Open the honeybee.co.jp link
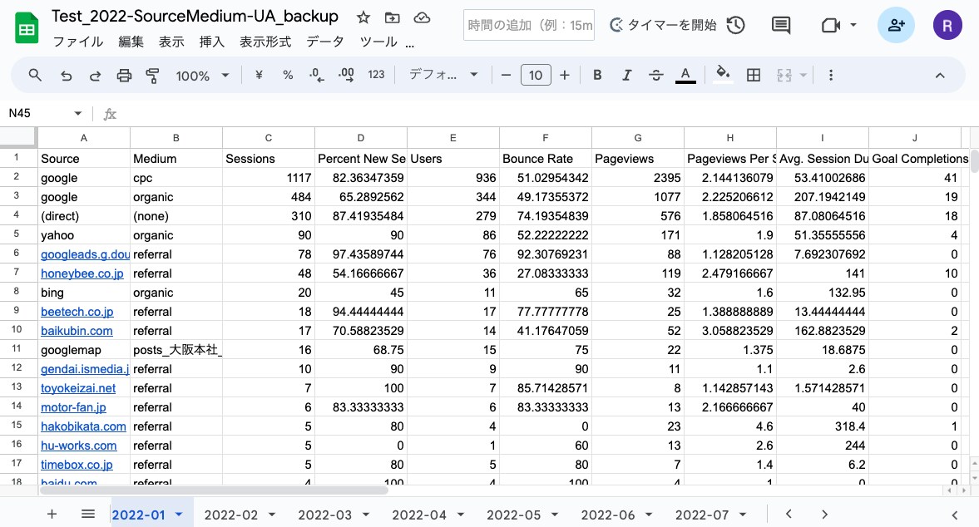The image size is (979, 527). point(82,273)
